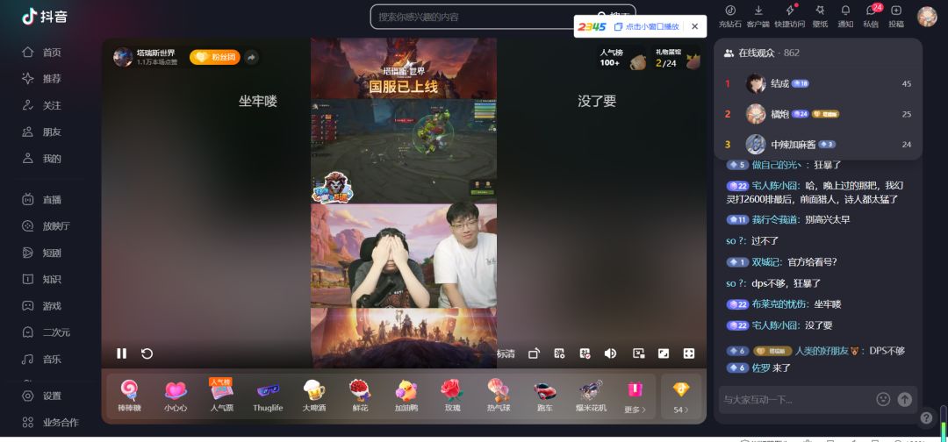
Task: Click 投稿 to upload a video
Action: pos(896,17)
